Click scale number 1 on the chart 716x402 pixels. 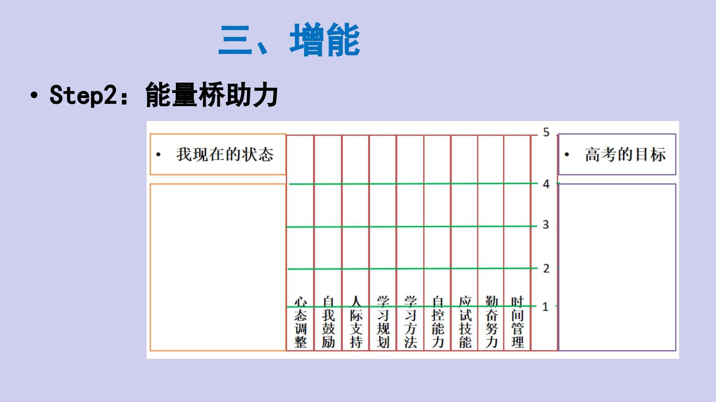click(x=545, y=307)
